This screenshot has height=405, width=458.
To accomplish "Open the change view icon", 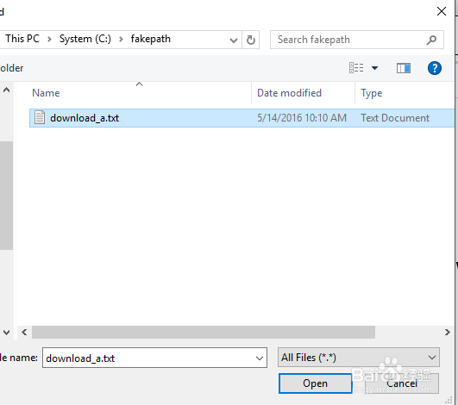I will [x=356, y=68].
